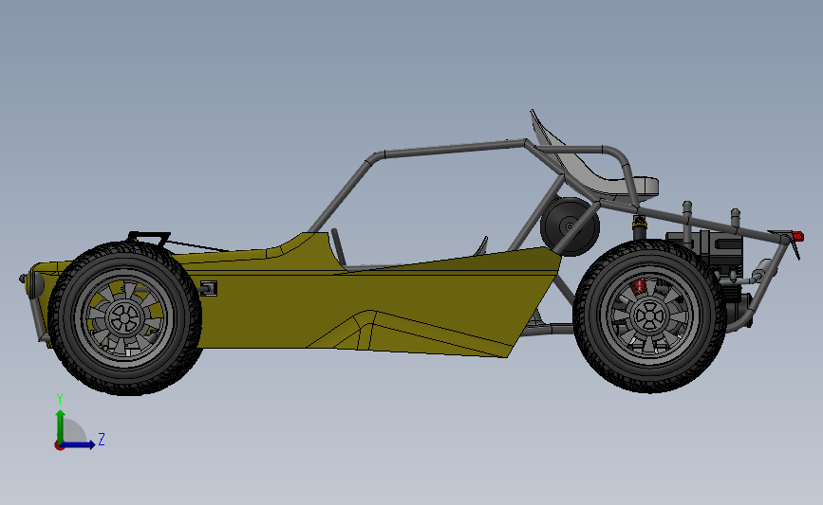Click the blue Z axis of the triad

pyautogui.click(x=79, y=445)
